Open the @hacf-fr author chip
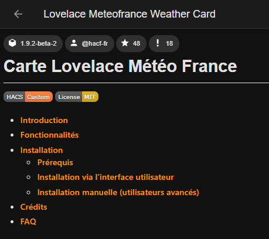The width and height of the screenshot is (269, 239). tap(90, 43)
